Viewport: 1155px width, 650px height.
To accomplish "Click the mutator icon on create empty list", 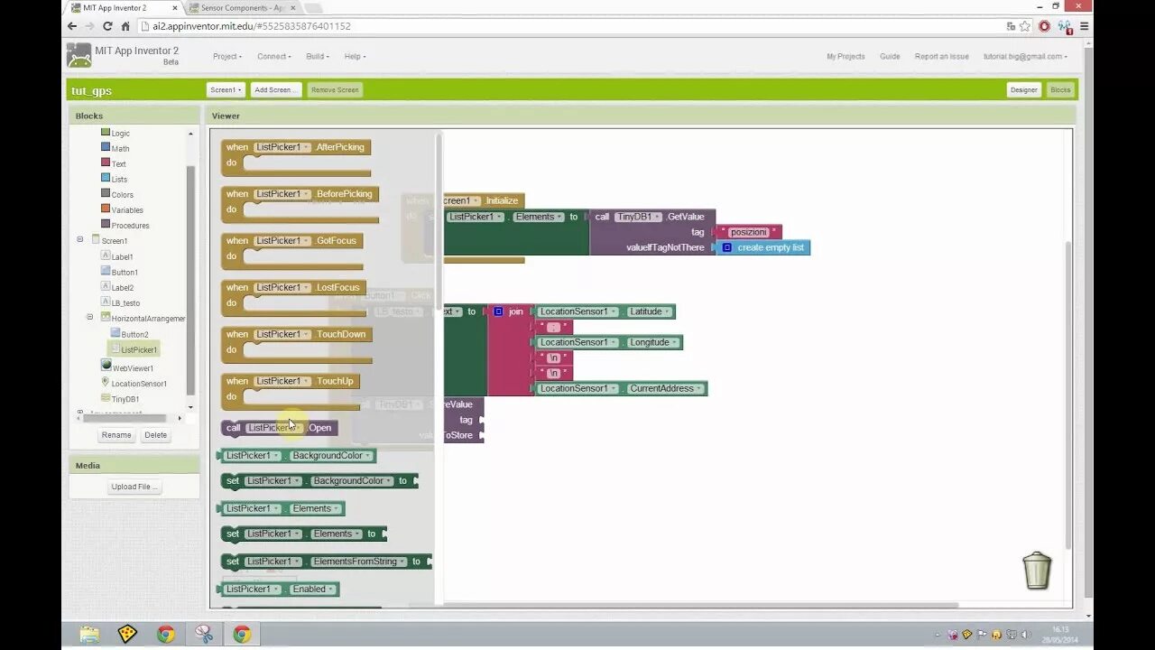I will pyautogui.click(x=726, y=247).
